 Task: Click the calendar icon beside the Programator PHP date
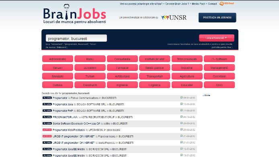tap(181, 110)
